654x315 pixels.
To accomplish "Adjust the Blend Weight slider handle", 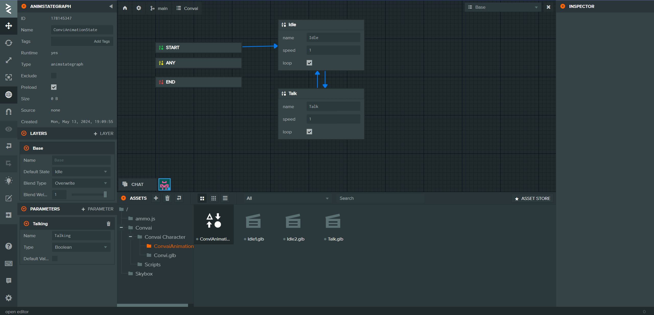I will point(105,194).
